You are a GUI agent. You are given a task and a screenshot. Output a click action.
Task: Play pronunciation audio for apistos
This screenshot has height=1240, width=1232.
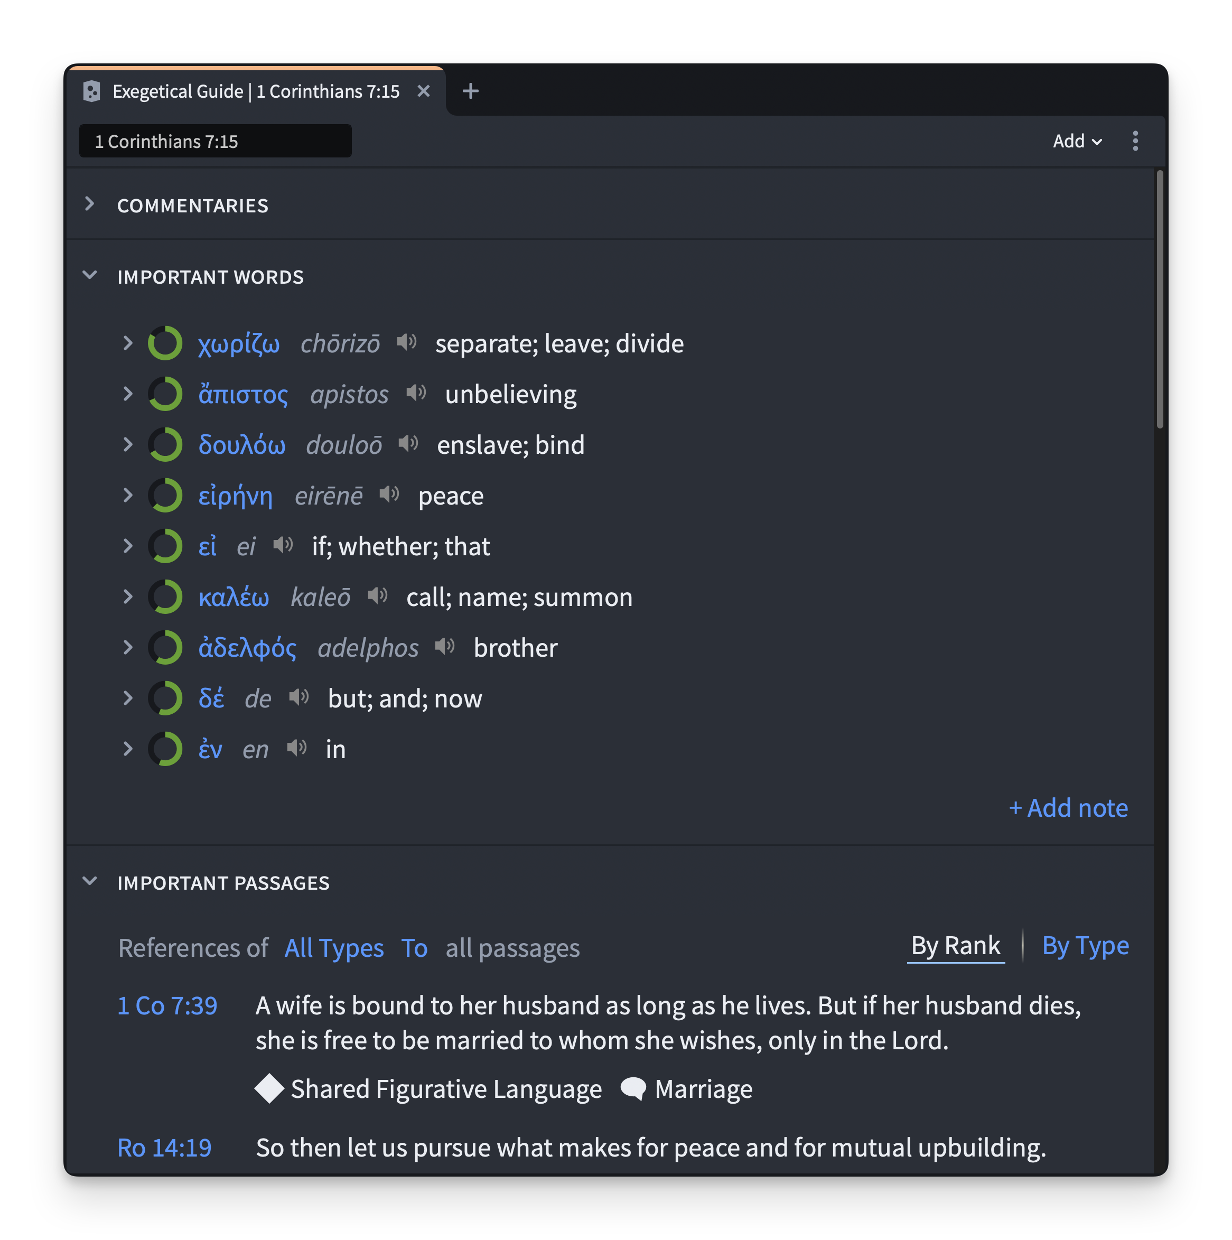point(416,394)
